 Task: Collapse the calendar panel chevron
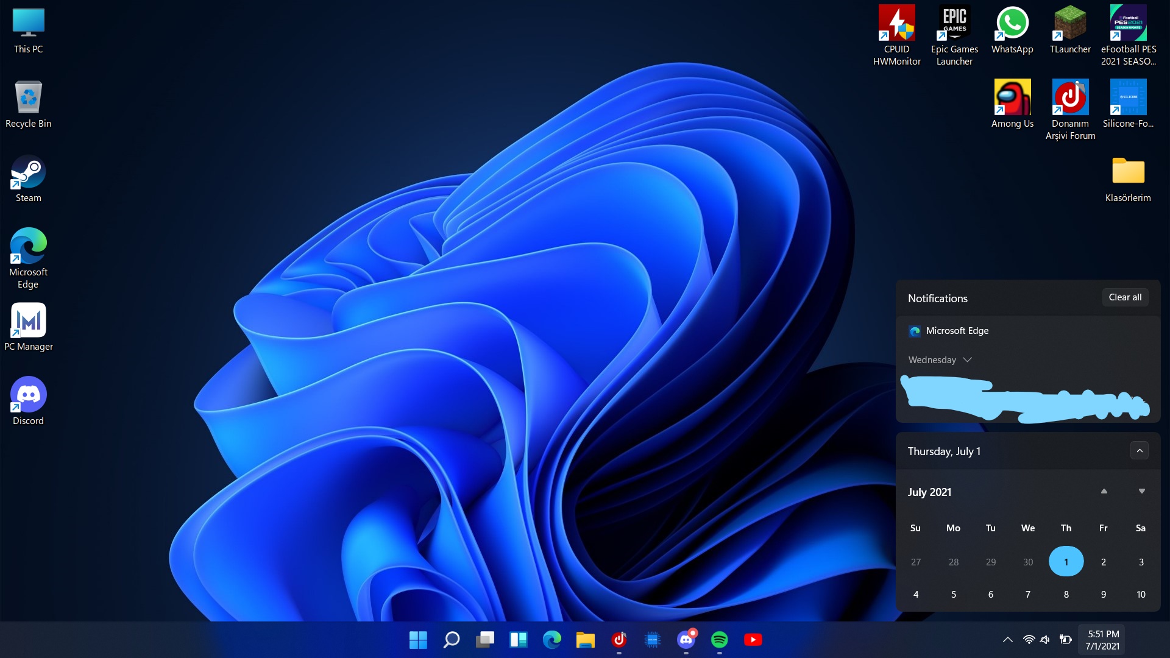1140,451
